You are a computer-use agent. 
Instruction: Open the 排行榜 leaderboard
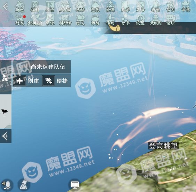(x=65, y=20)
